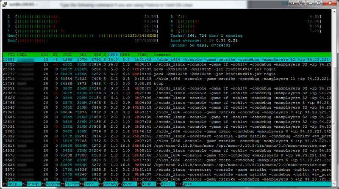Select the java craftbukkit process PID 23777
This screenshot has width=339, height=189.
pyautogui.click(x=167, y=74)
